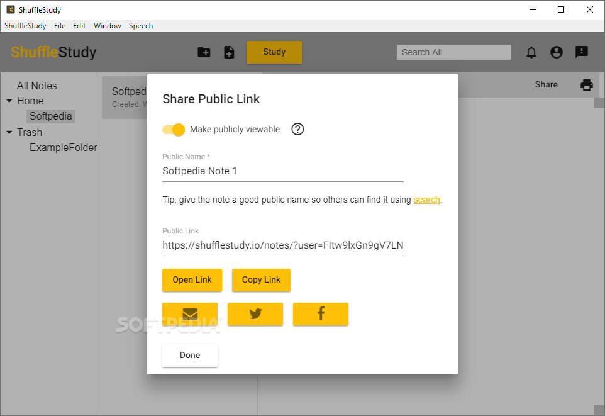The image size is (605, 416).
Task: Click ShuffleStudy app icon in title bar
Action: (11, 9)
